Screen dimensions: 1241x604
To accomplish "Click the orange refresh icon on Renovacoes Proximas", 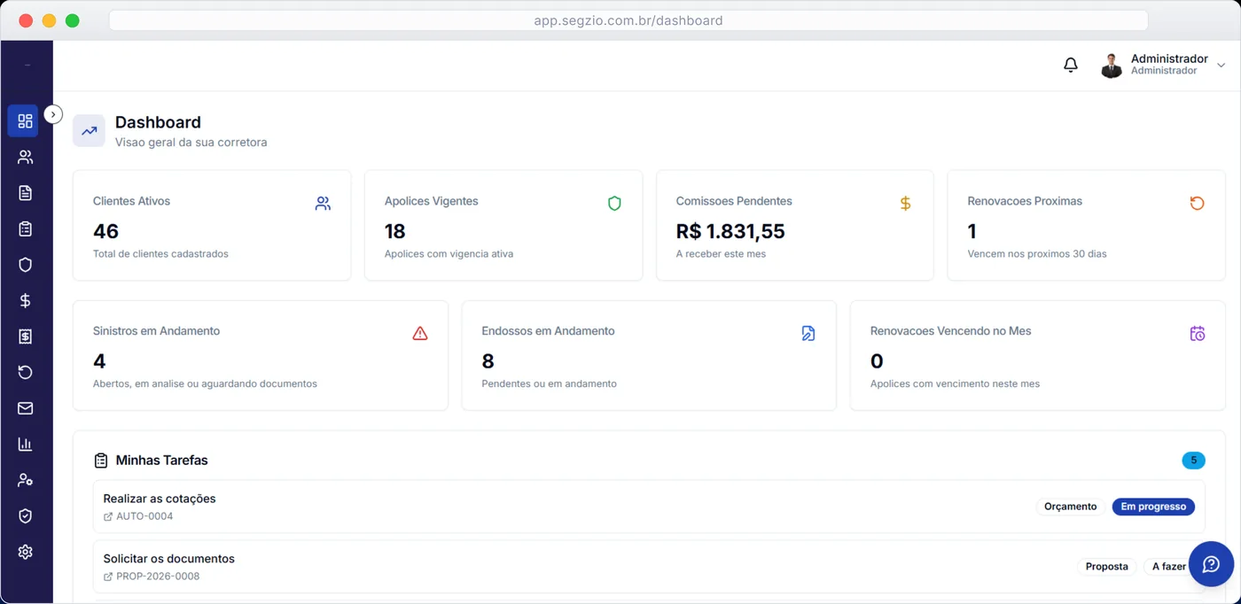I will (x=1197, y=203).
